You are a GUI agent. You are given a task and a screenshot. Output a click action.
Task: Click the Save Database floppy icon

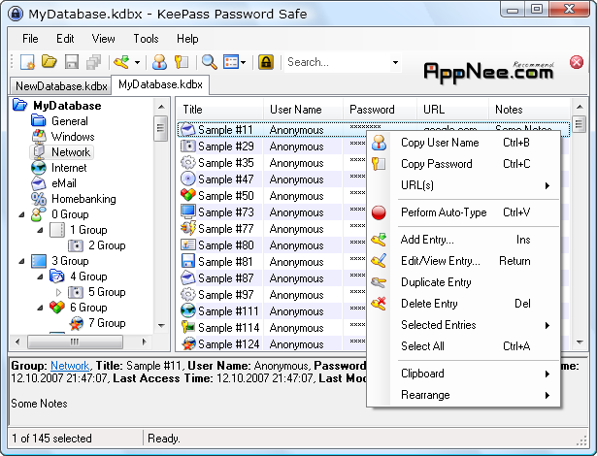tap(72, 62)
